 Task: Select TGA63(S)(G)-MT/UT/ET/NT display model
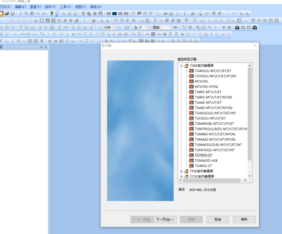[215, 113]
